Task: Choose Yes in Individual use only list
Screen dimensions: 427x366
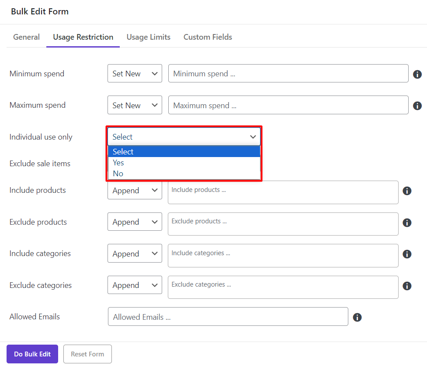Action: [x=118, y=163]
